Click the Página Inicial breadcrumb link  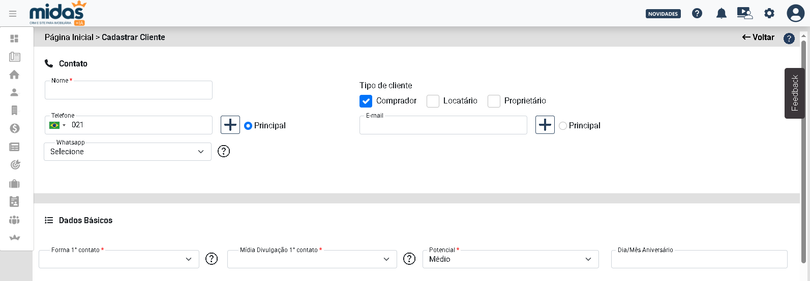69,37
